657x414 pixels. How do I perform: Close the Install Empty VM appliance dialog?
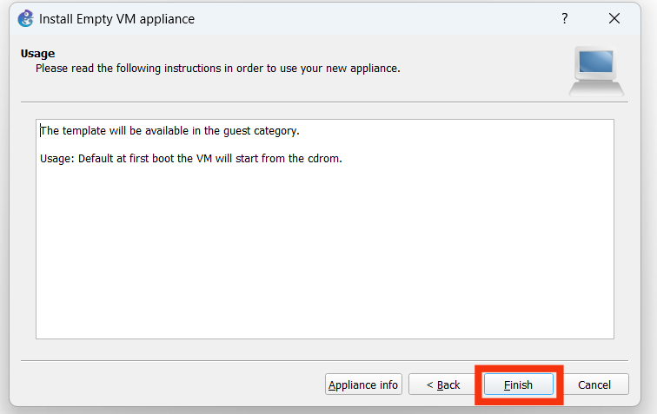(614, 18)
